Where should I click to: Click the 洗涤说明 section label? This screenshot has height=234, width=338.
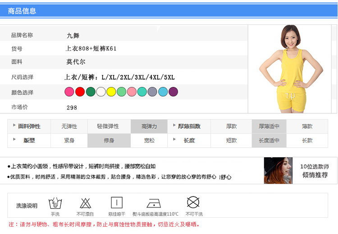(27, 206)
